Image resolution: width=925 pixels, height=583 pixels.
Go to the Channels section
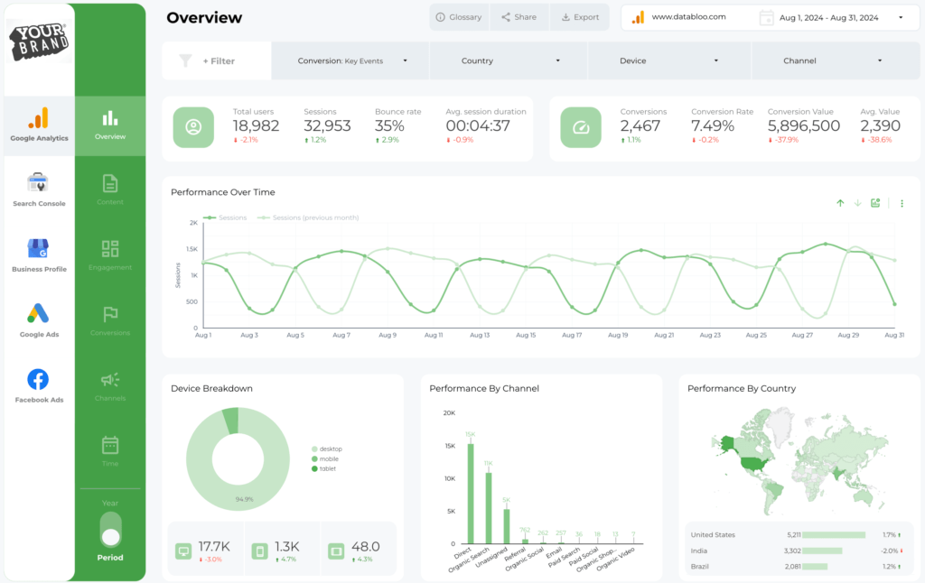(109, 383)
